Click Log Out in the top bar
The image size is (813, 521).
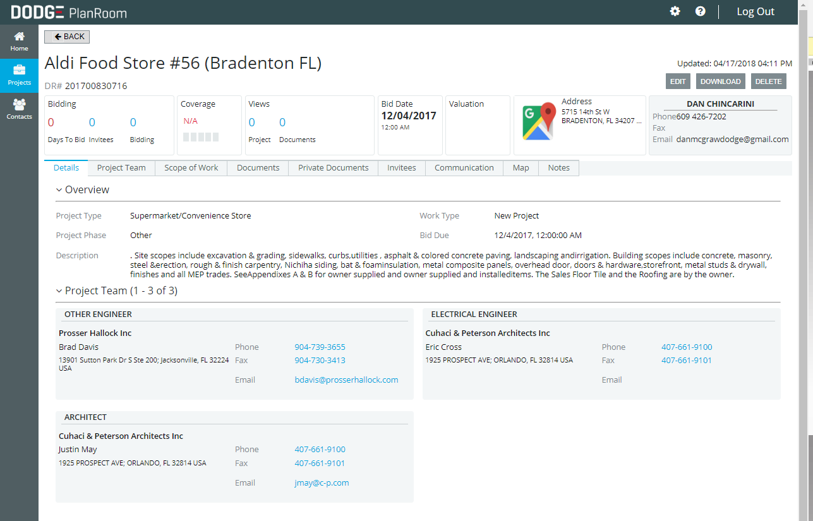(755, 11)
